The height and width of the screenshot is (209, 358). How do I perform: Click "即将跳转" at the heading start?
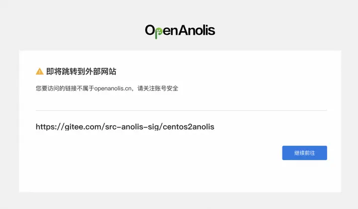(60, 71)
